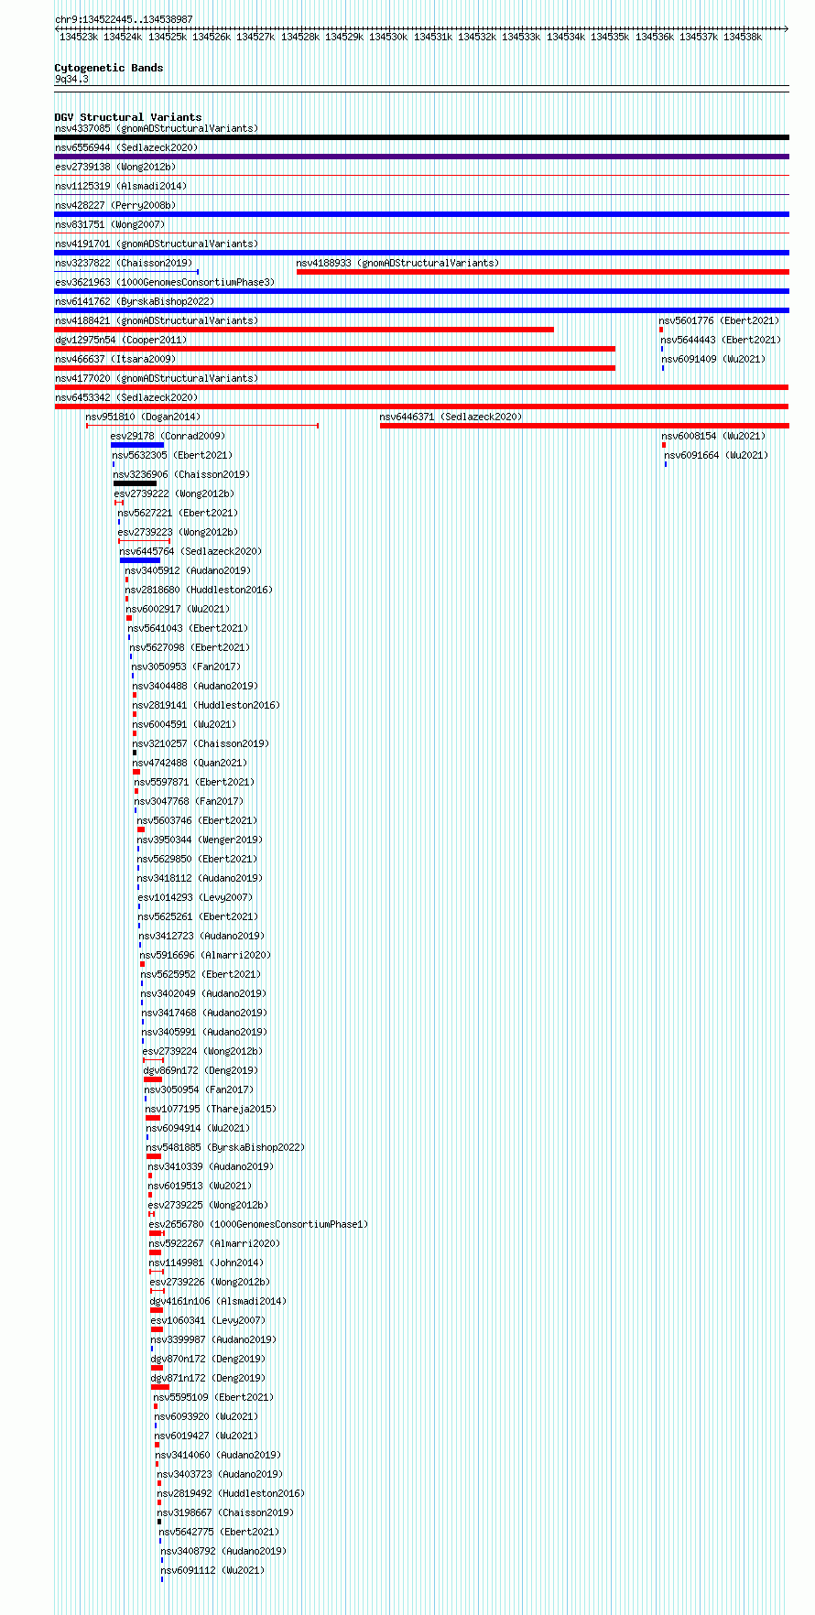Select nsv1149981 (John2014) label
815x1615 pixels.
pyautogui.click(x=207, y=1263)
